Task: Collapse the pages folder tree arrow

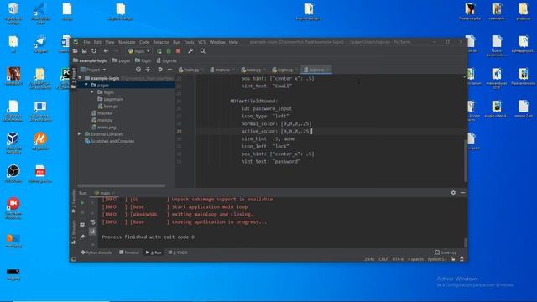Action: pyautogui.click(x=86, y=85)
